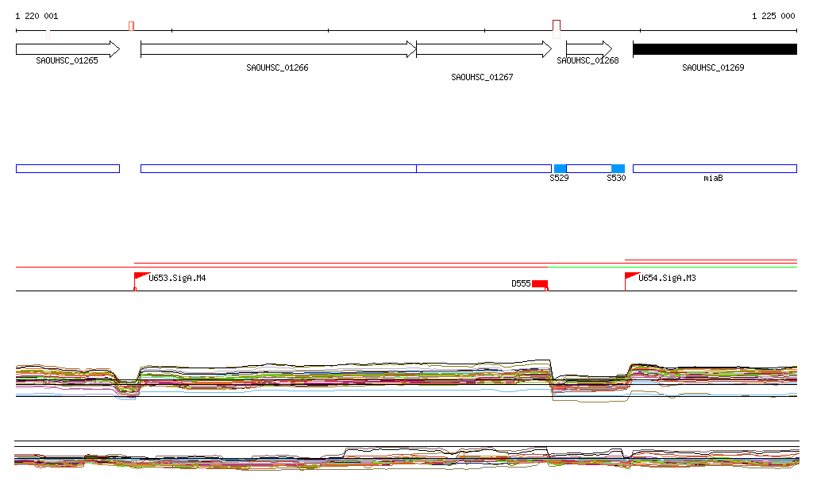Click the miaB gene name label
This screenshot has height=485, width=813.
pos(713,179)
